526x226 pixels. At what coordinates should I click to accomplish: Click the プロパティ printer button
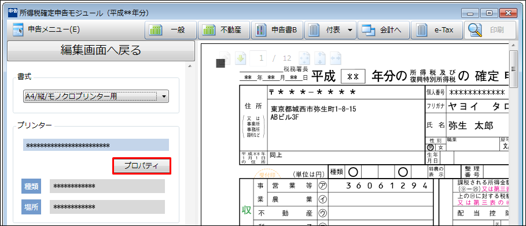coord(142,166)
